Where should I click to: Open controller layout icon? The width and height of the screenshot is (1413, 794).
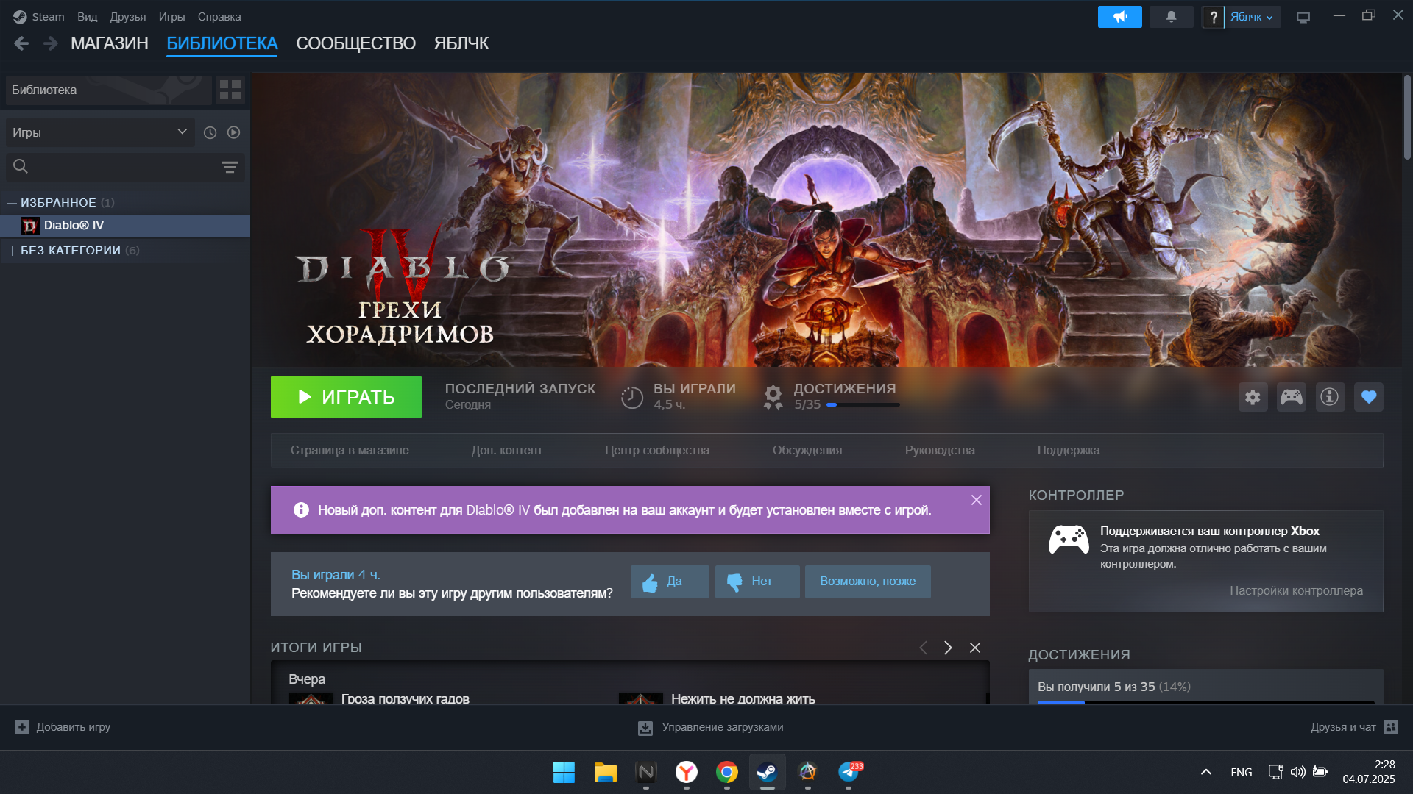click(1291, 397)
